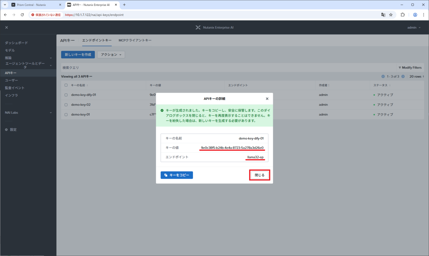Click the 新しいキーを作成 button
Viewport: 429px width, 256px height.
78,54
